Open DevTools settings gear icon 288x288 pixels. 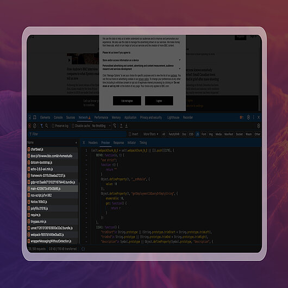(x=248, y=117)
